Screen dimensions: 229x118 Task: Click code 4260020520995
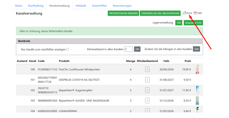[47, 111]
